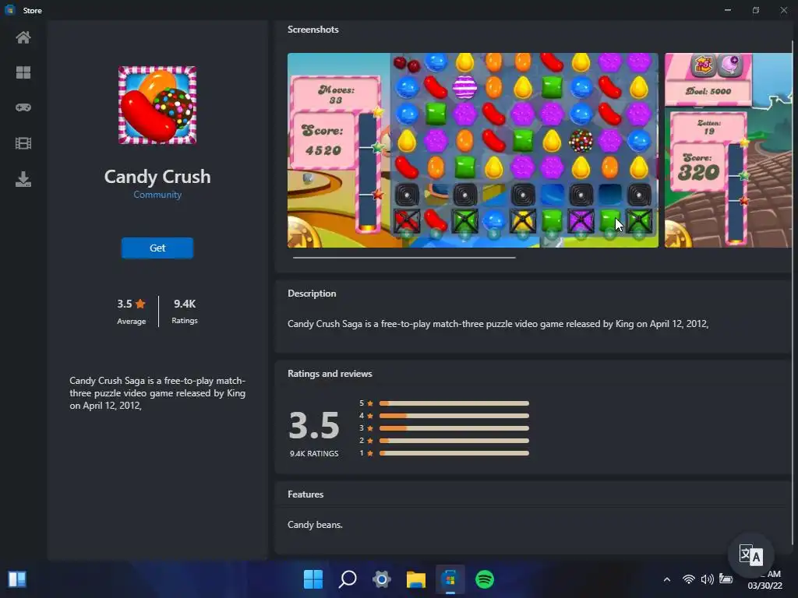The width and height of the screenshot is (798, 598).
Task: Click the volume speaker icon in the tray
Action: [707, 579]
